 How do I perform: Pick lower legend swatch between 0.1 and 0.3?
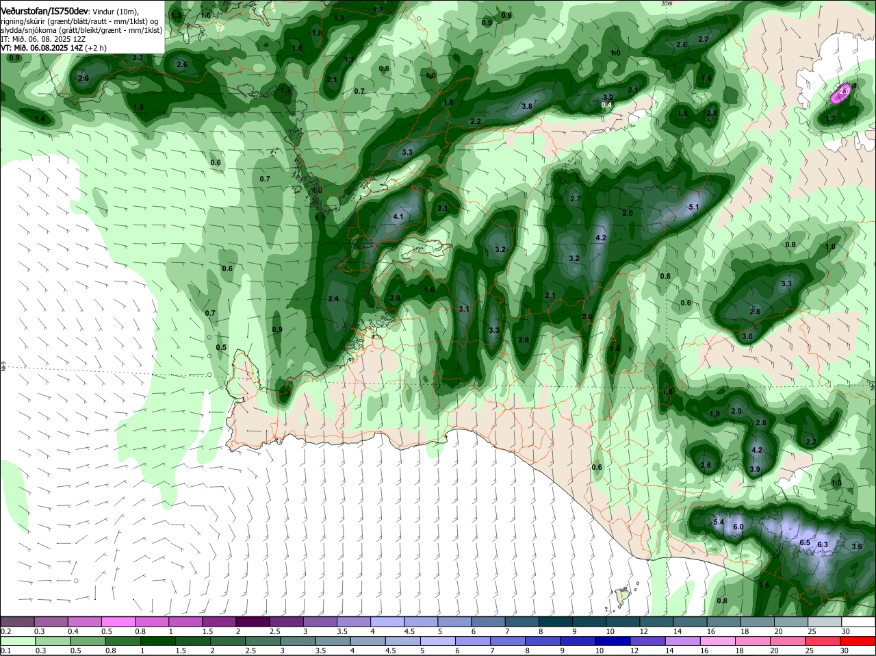[x=19, y=641]
